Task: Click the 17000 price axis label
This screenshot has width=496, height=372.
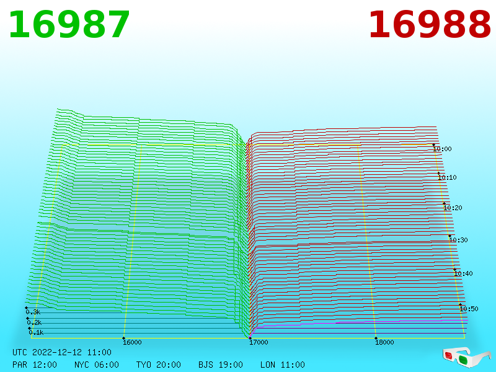Action: click(259, 342)
